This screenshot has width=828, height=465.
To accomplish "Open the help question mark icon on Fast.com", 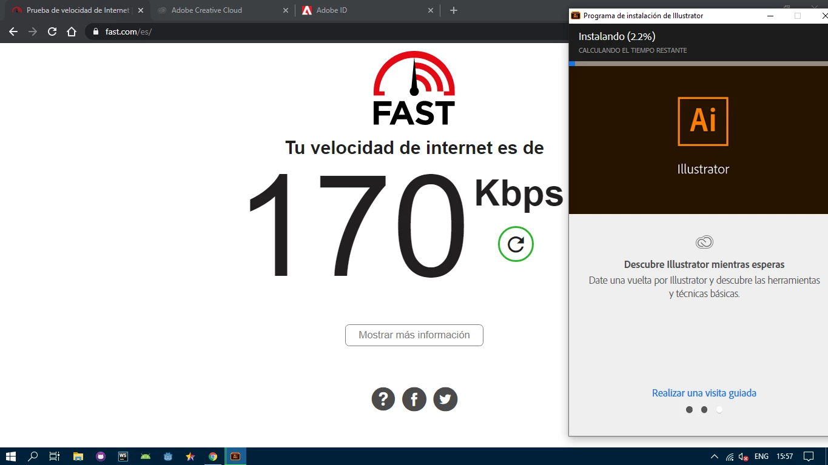I will 383,400.
